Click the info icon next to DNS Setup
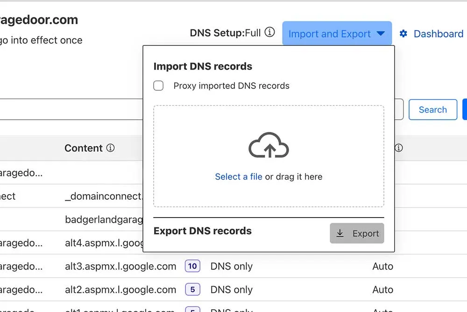 click(269, 33)
